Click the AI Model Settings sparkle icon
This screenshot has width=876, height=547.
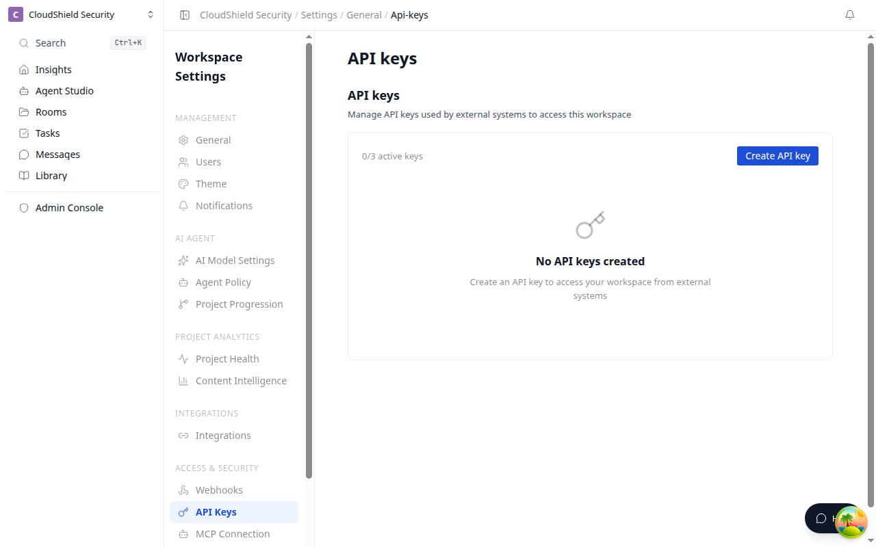(x=183, y=261)
